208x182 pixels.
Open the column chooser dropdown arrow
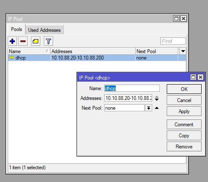(x=183, y=51)
